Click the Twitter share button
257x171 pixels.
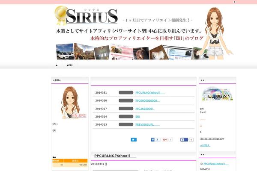click(x=134, y=140)
